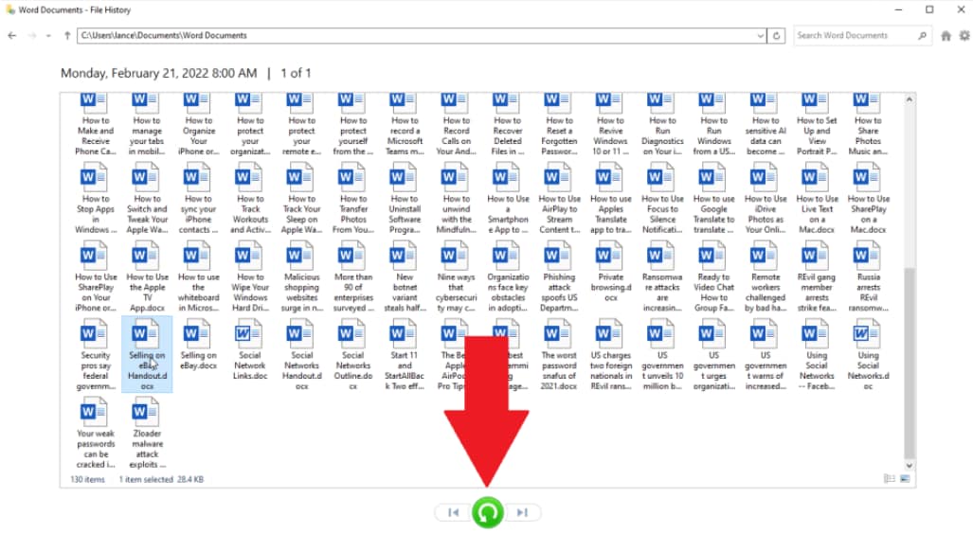
Task: Expand the address bar history dropdown
Action: (760, 36)
